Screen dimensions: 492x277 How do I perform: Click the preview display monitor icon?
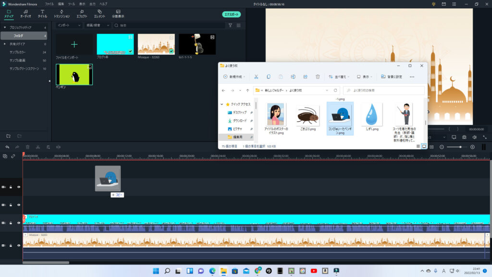pyautogui.click(x=454, y=137)
